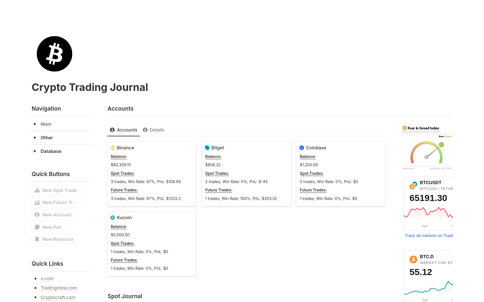Expand the Other navigation section
The width and height of the screenshot is (484, 302).
(35, 138)
